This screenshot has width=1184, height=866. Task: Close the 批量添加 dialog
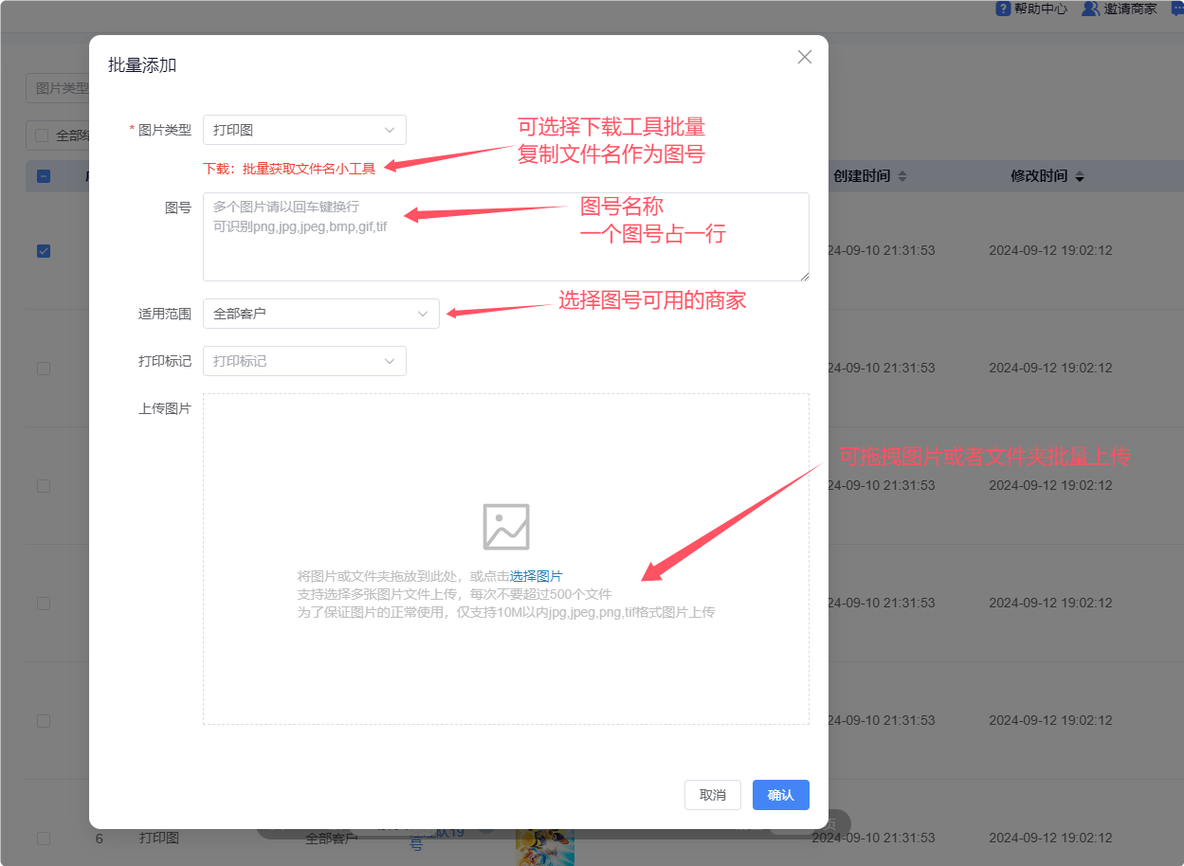[x=805, y=57]
